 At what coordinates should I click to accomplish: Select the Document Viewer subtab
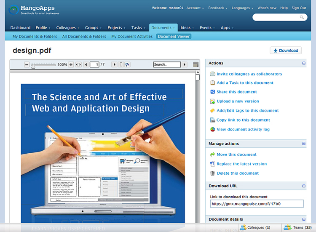click(x=174, y=37)
